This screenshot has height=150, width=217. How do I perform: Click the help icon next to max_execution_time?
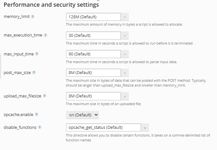[46, 35]
